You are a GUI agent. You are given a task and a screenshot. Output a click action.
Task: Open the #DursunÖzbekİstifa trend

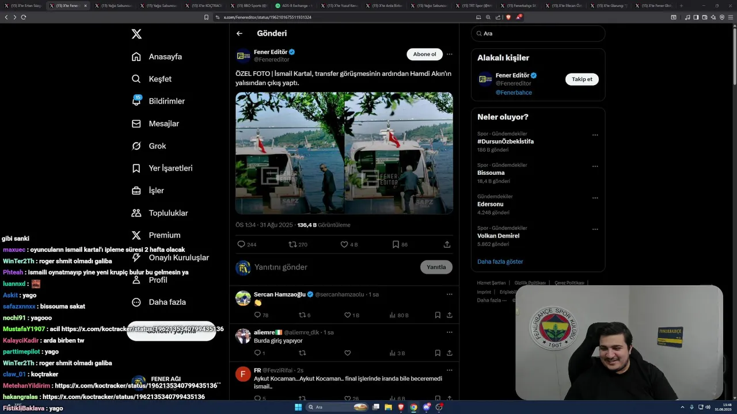pyautogui.click(x=506, y=141)
